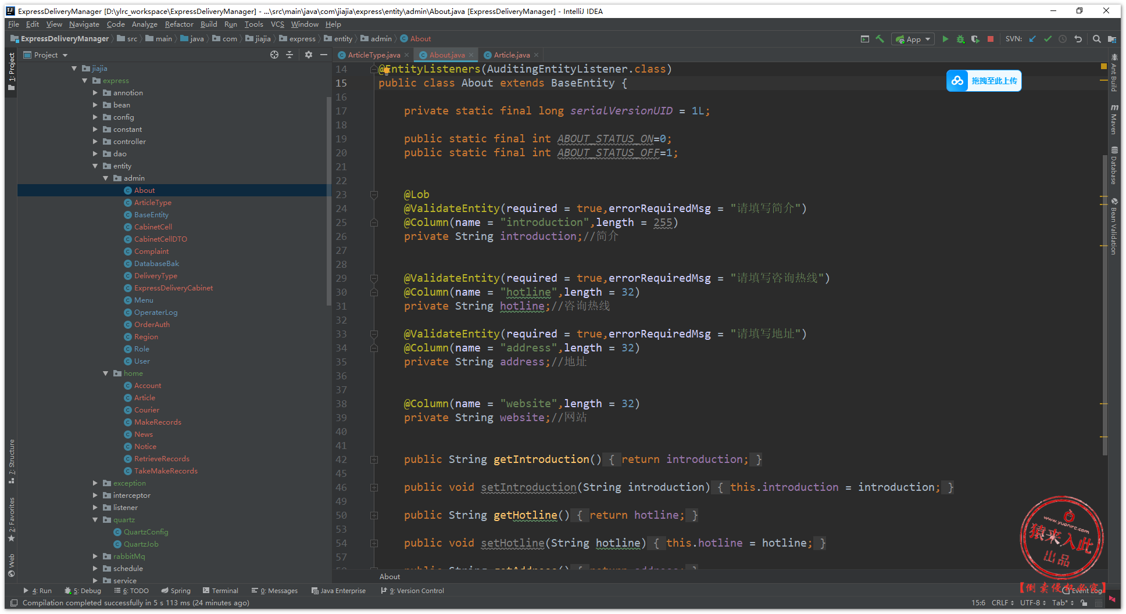
Task: Open the VCS menu
Action: click(x=277, y=24)
